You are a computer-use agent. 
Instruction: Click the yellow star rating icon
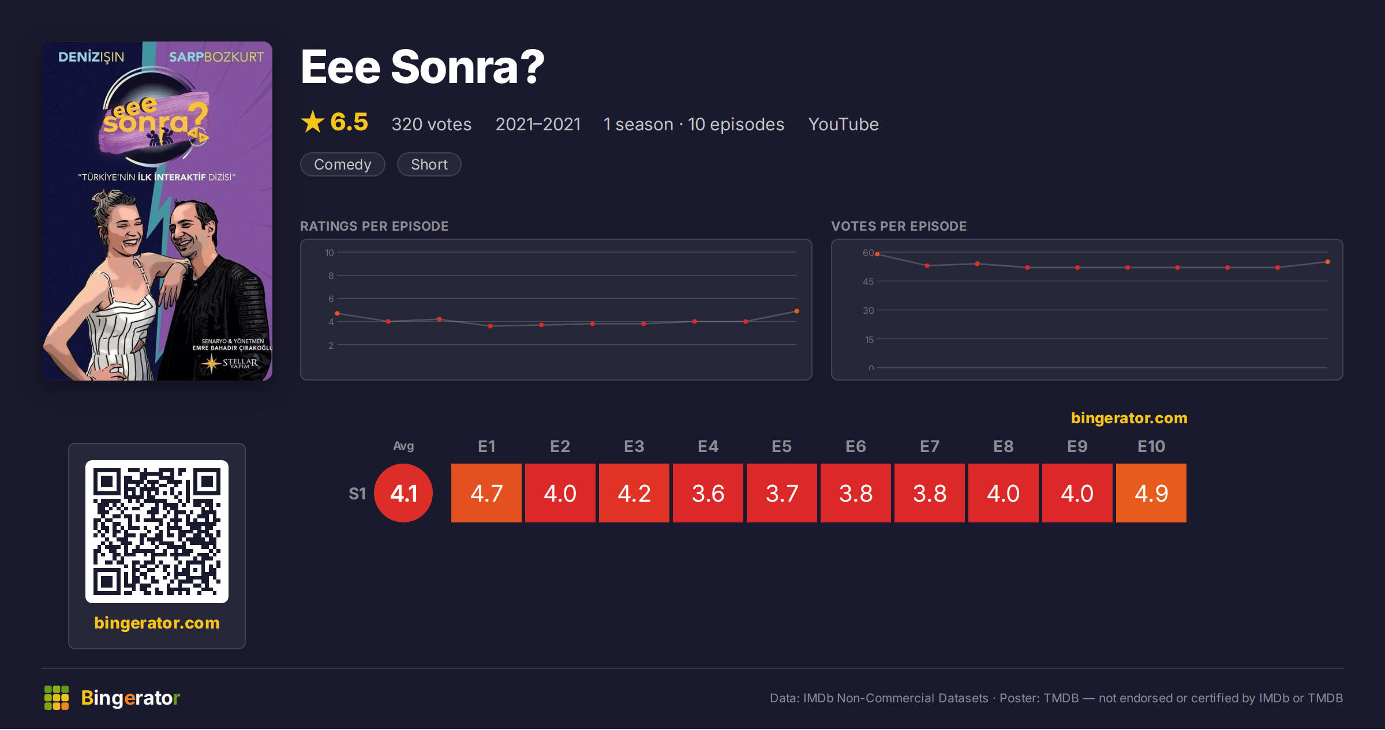(x=313, y=122)
